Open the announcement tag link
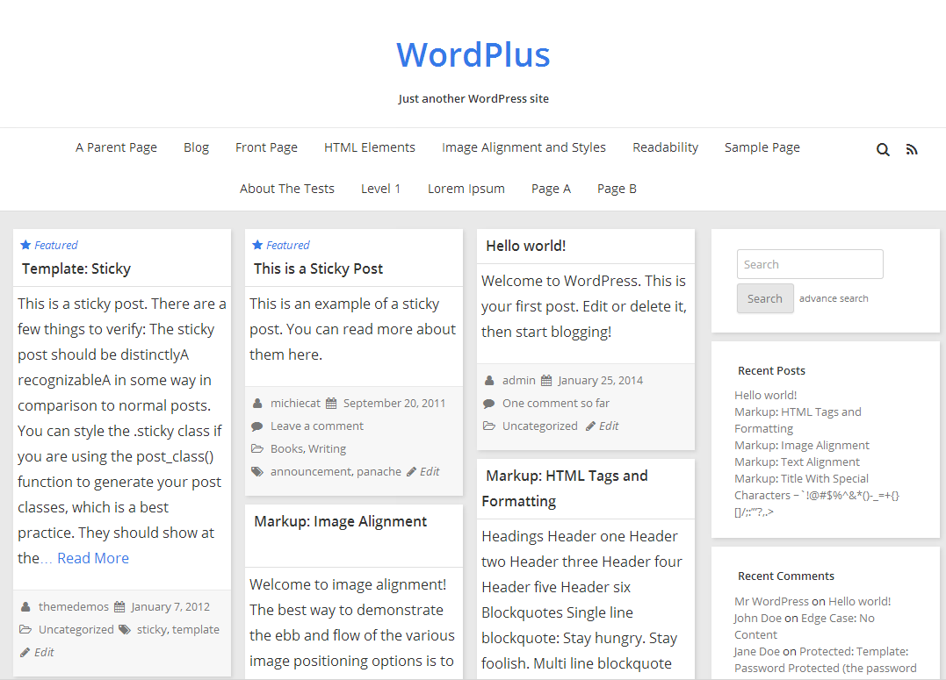Screen dimensions: 946x680 click(311, 471)
